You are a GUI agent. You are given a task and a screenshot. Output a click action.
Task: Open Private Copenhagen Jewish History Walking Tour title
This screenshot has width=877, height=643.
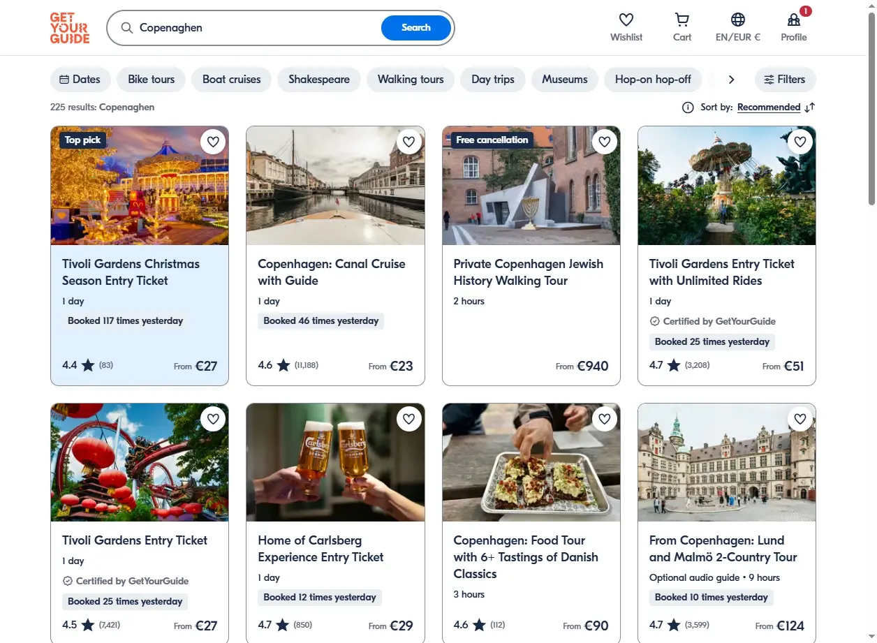coord(529,272)
